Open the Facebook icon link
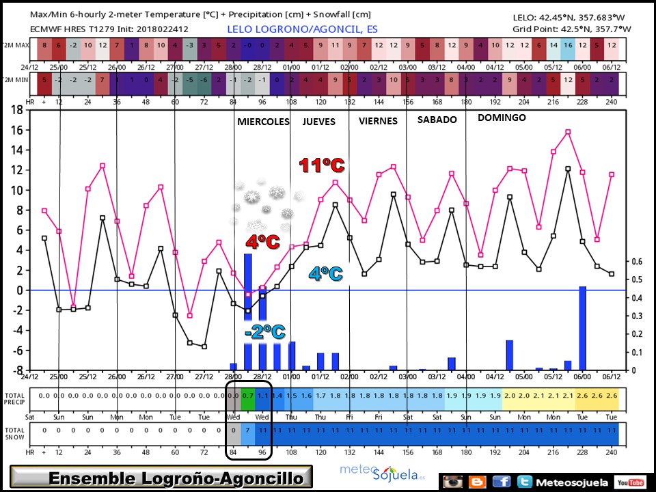656x492 pixels. click(x=502, y=482)
